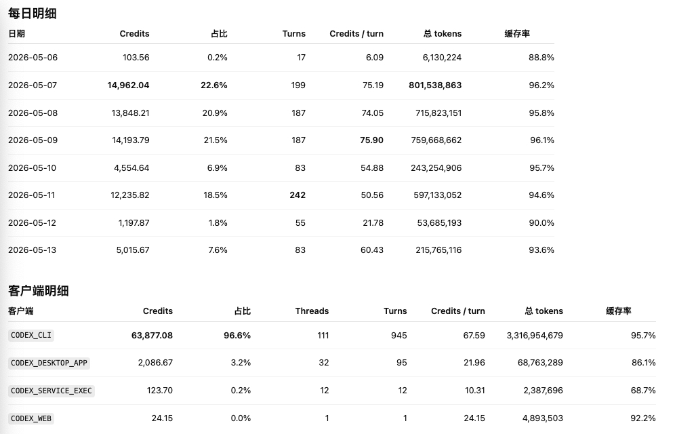675x434 pixels.
Task: Click the date cell 2026-05-13
Action: 33,250
